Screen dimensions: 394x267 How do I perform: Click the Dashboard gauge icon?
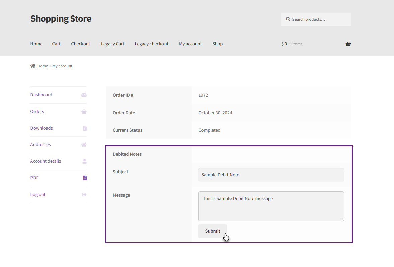point(84,95)
